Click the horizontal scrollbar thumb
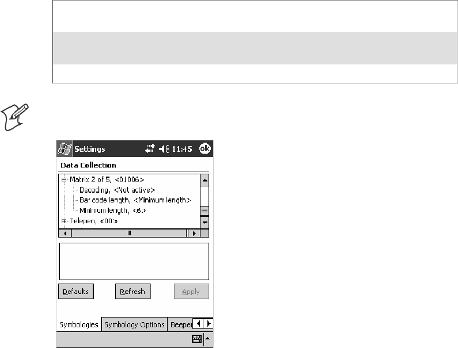This screenshot has width=458, height=348. pos(129,234)
